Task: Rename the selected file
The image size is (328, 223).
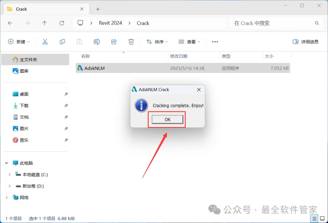Action: point(97,42)
